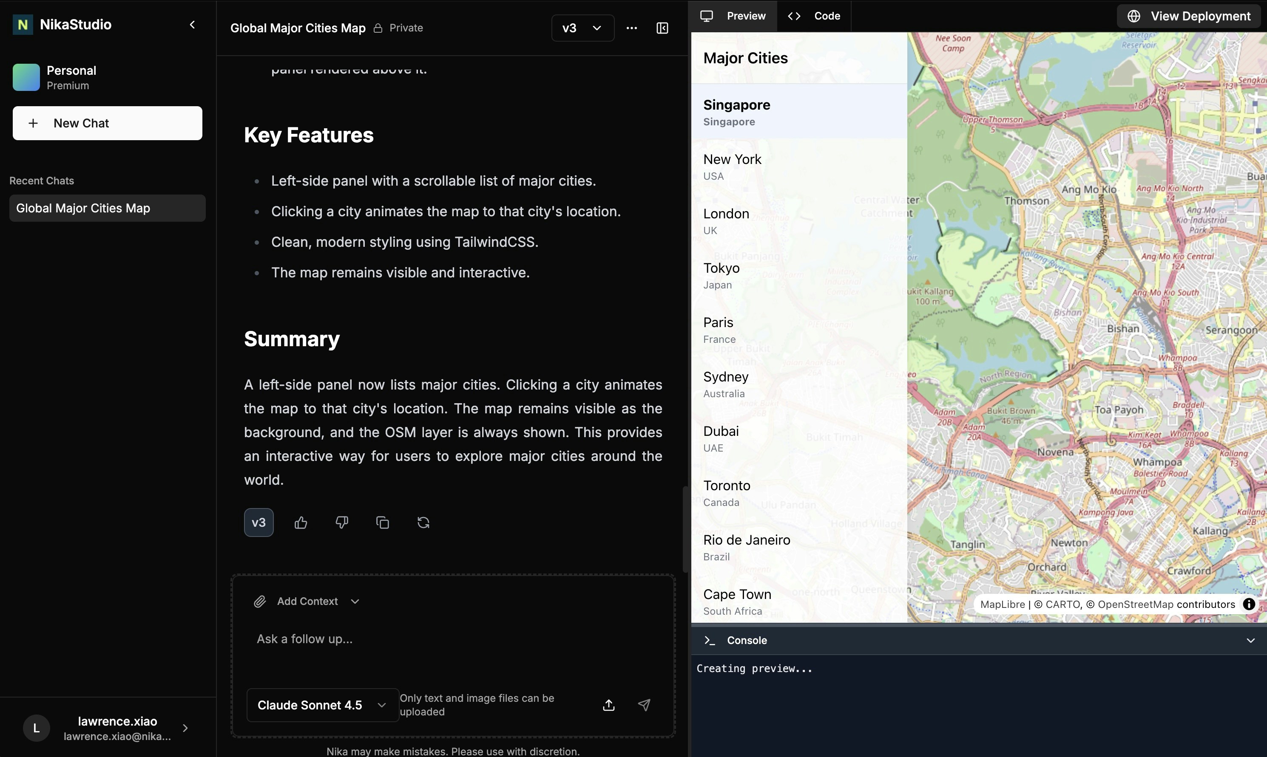
Task: Open the more options menu beside v3
Action: pos(631,28)
